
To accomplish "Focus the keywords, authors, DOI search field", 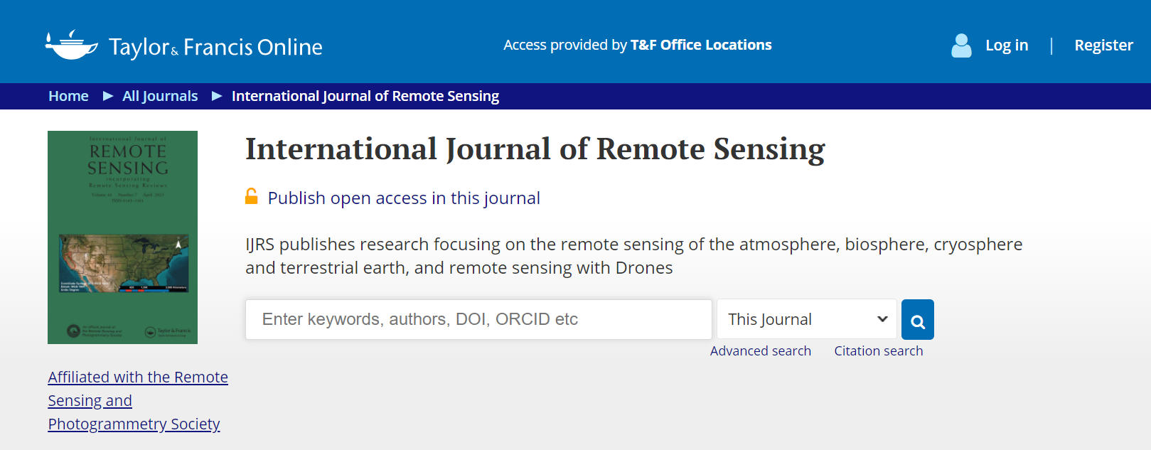I will 478,319.
